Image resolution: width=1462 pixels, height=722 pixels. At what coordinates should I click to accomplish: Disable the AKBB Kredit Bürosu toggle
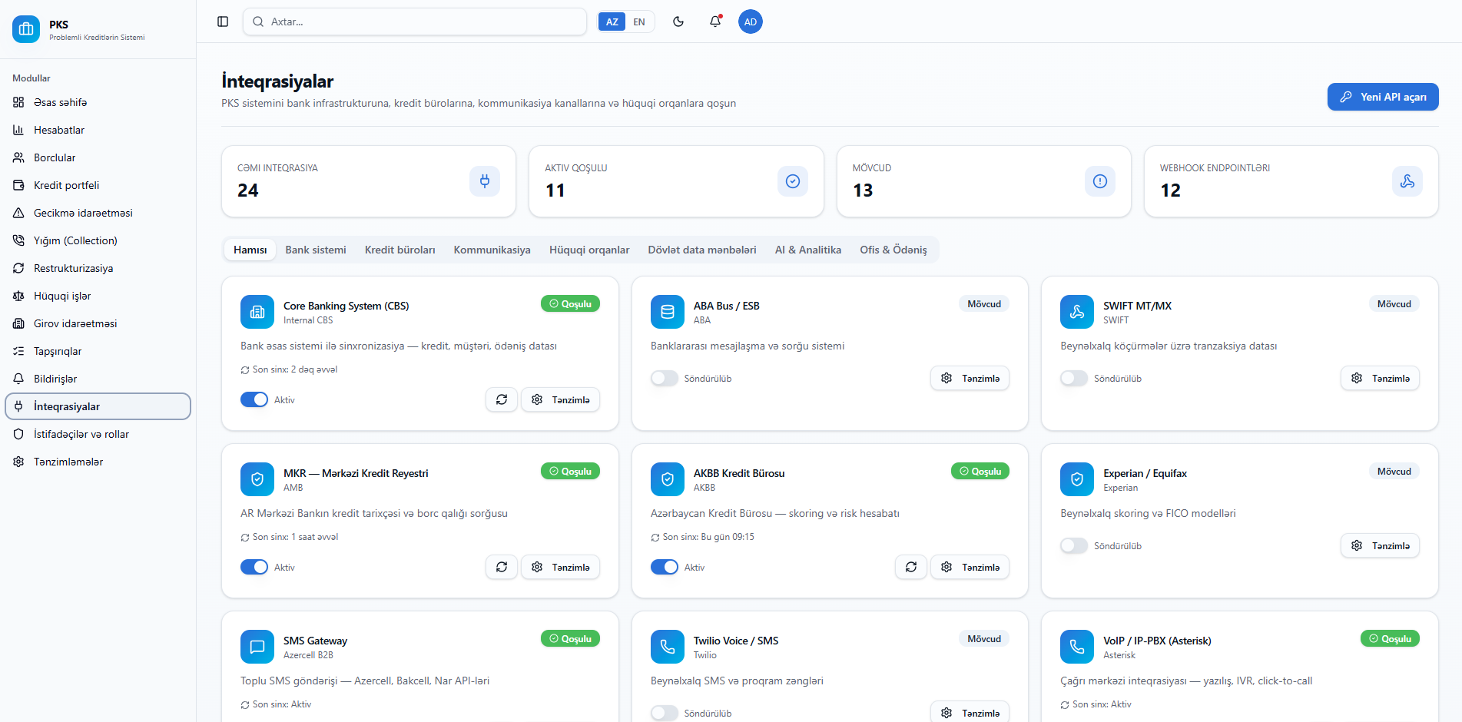[x=665, y=567]
